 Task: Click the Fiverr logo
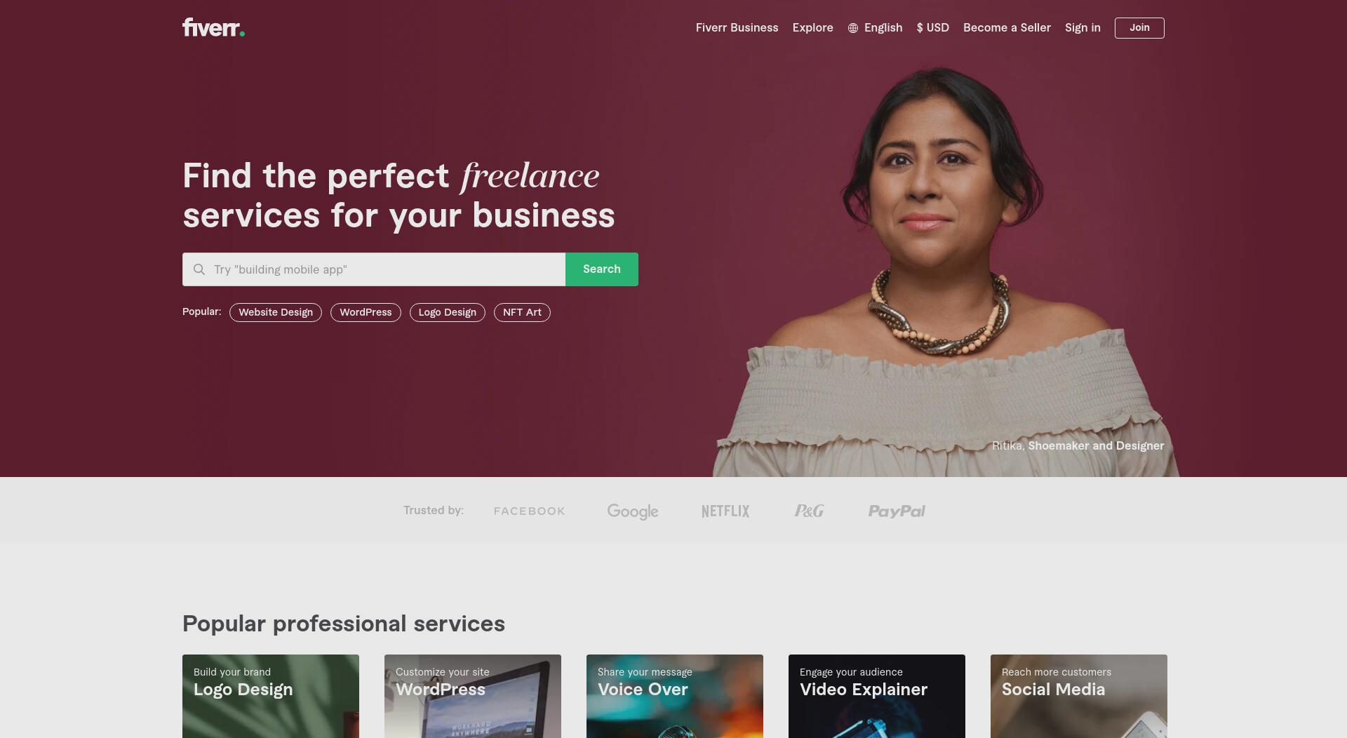click(x=213, y=27)
